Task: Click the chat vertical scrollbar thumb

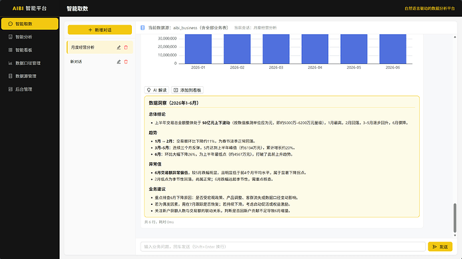Action: [x=455, y=218]
